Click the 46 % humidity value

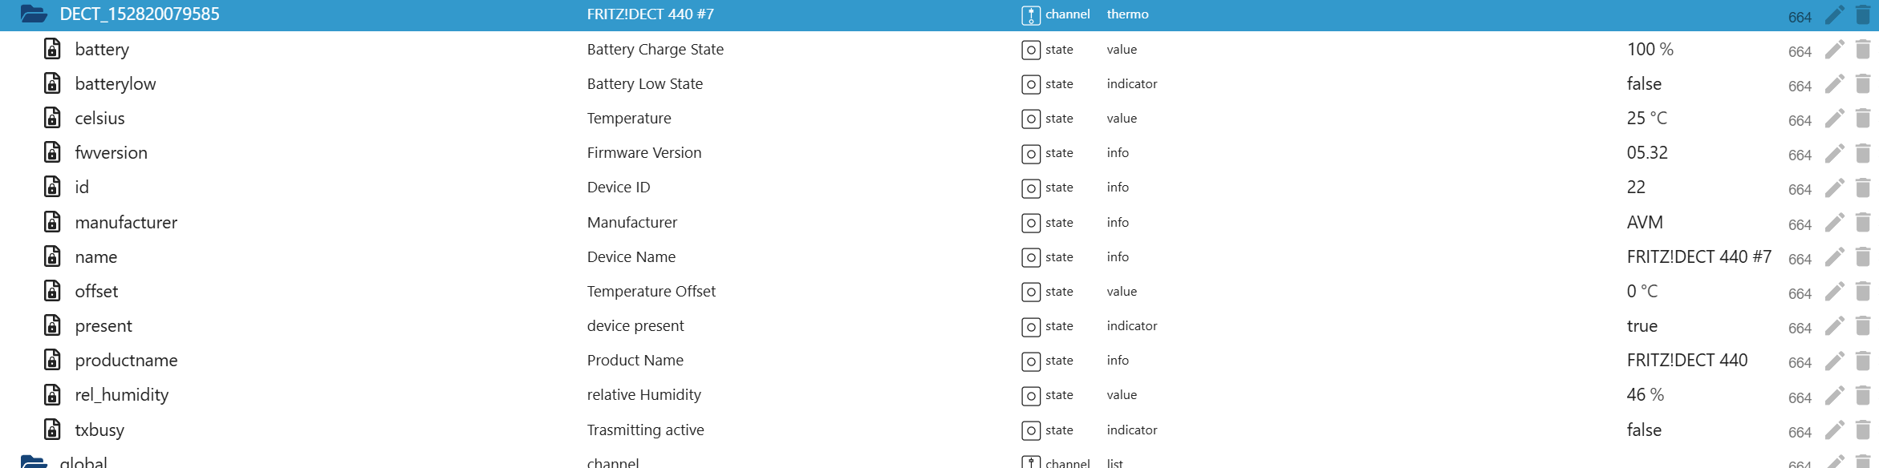coord(1645,395)
